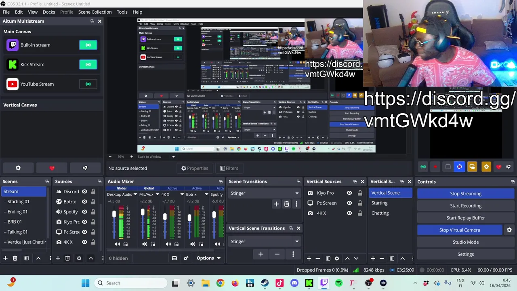Open the Tools menu
Viewport: 517px width, 291px height.
pos(122,12)
